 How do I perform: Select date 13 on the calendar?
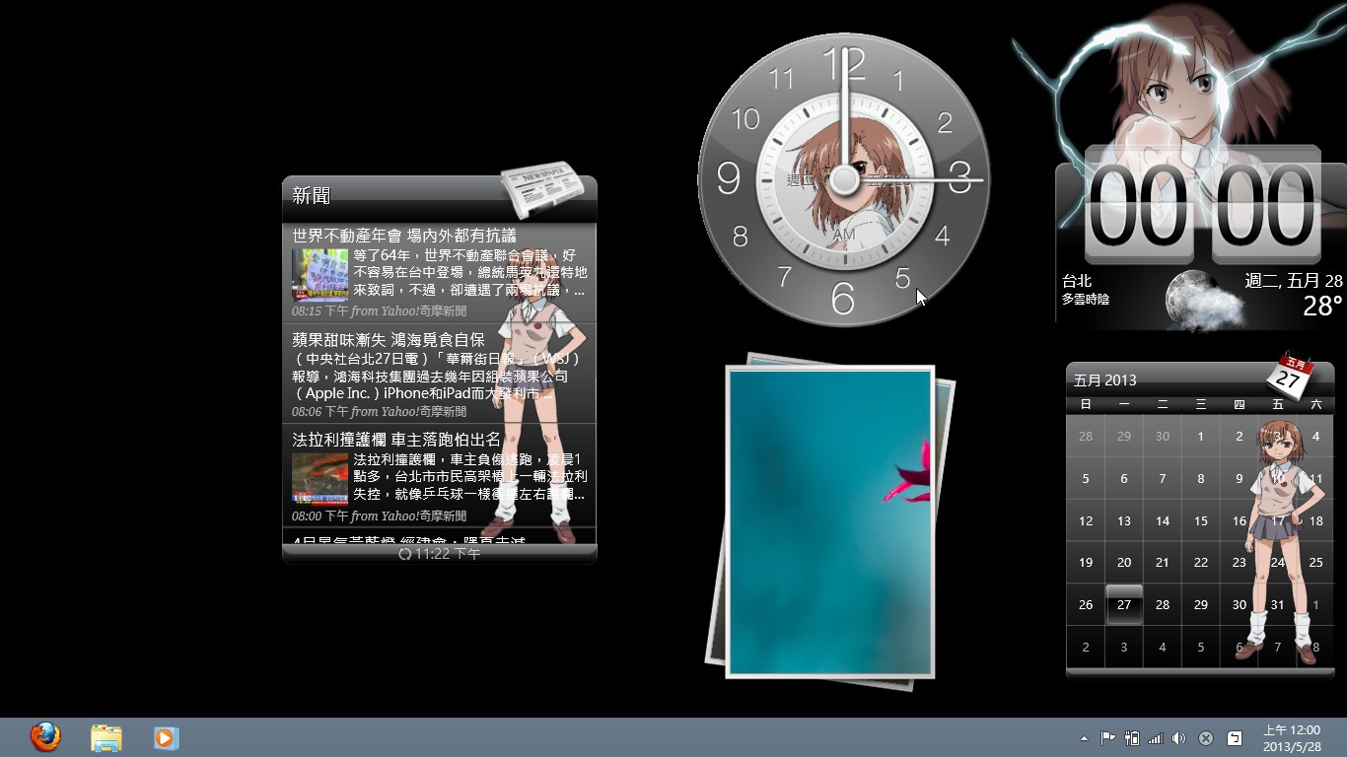[x=1124, y=520]
